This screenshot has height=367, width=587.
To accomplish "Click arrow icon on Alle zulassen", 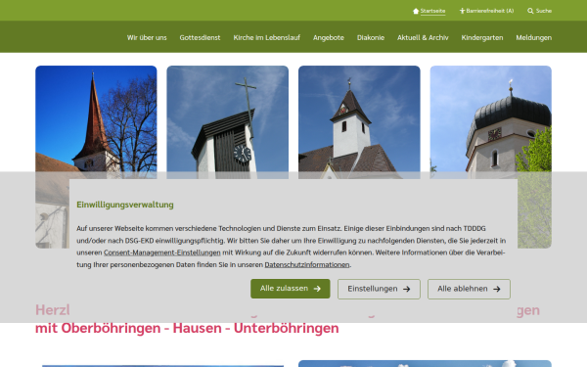I will pyautogui.click(x=317, y=289).
